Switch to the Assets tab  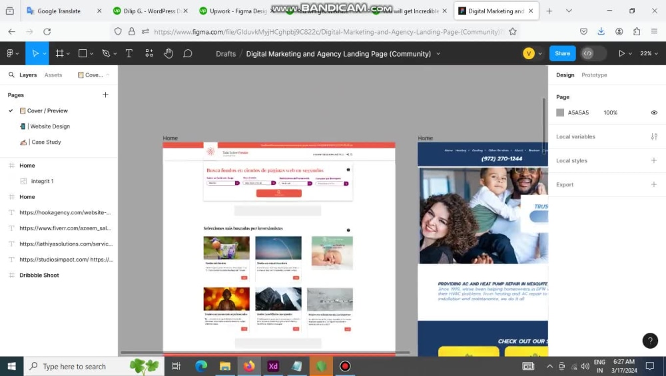[x=53, y=75]
